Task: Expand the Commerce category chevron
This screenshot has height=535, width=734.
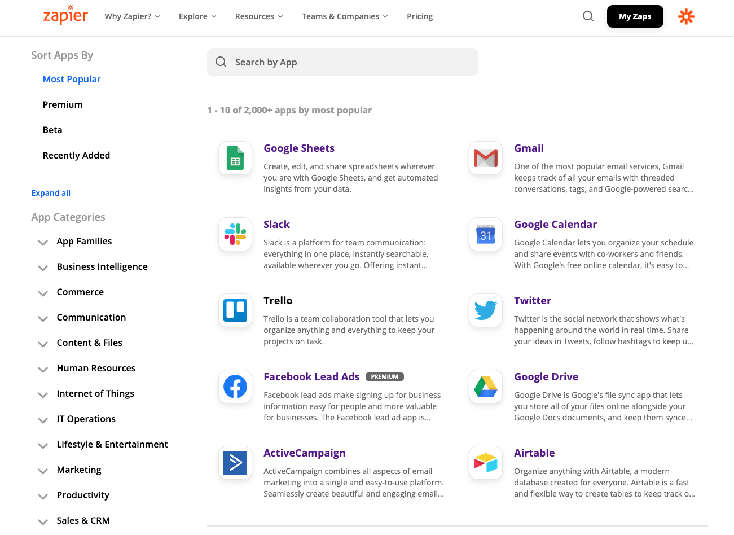Action: pyautogui.click(x=43, y=293)
